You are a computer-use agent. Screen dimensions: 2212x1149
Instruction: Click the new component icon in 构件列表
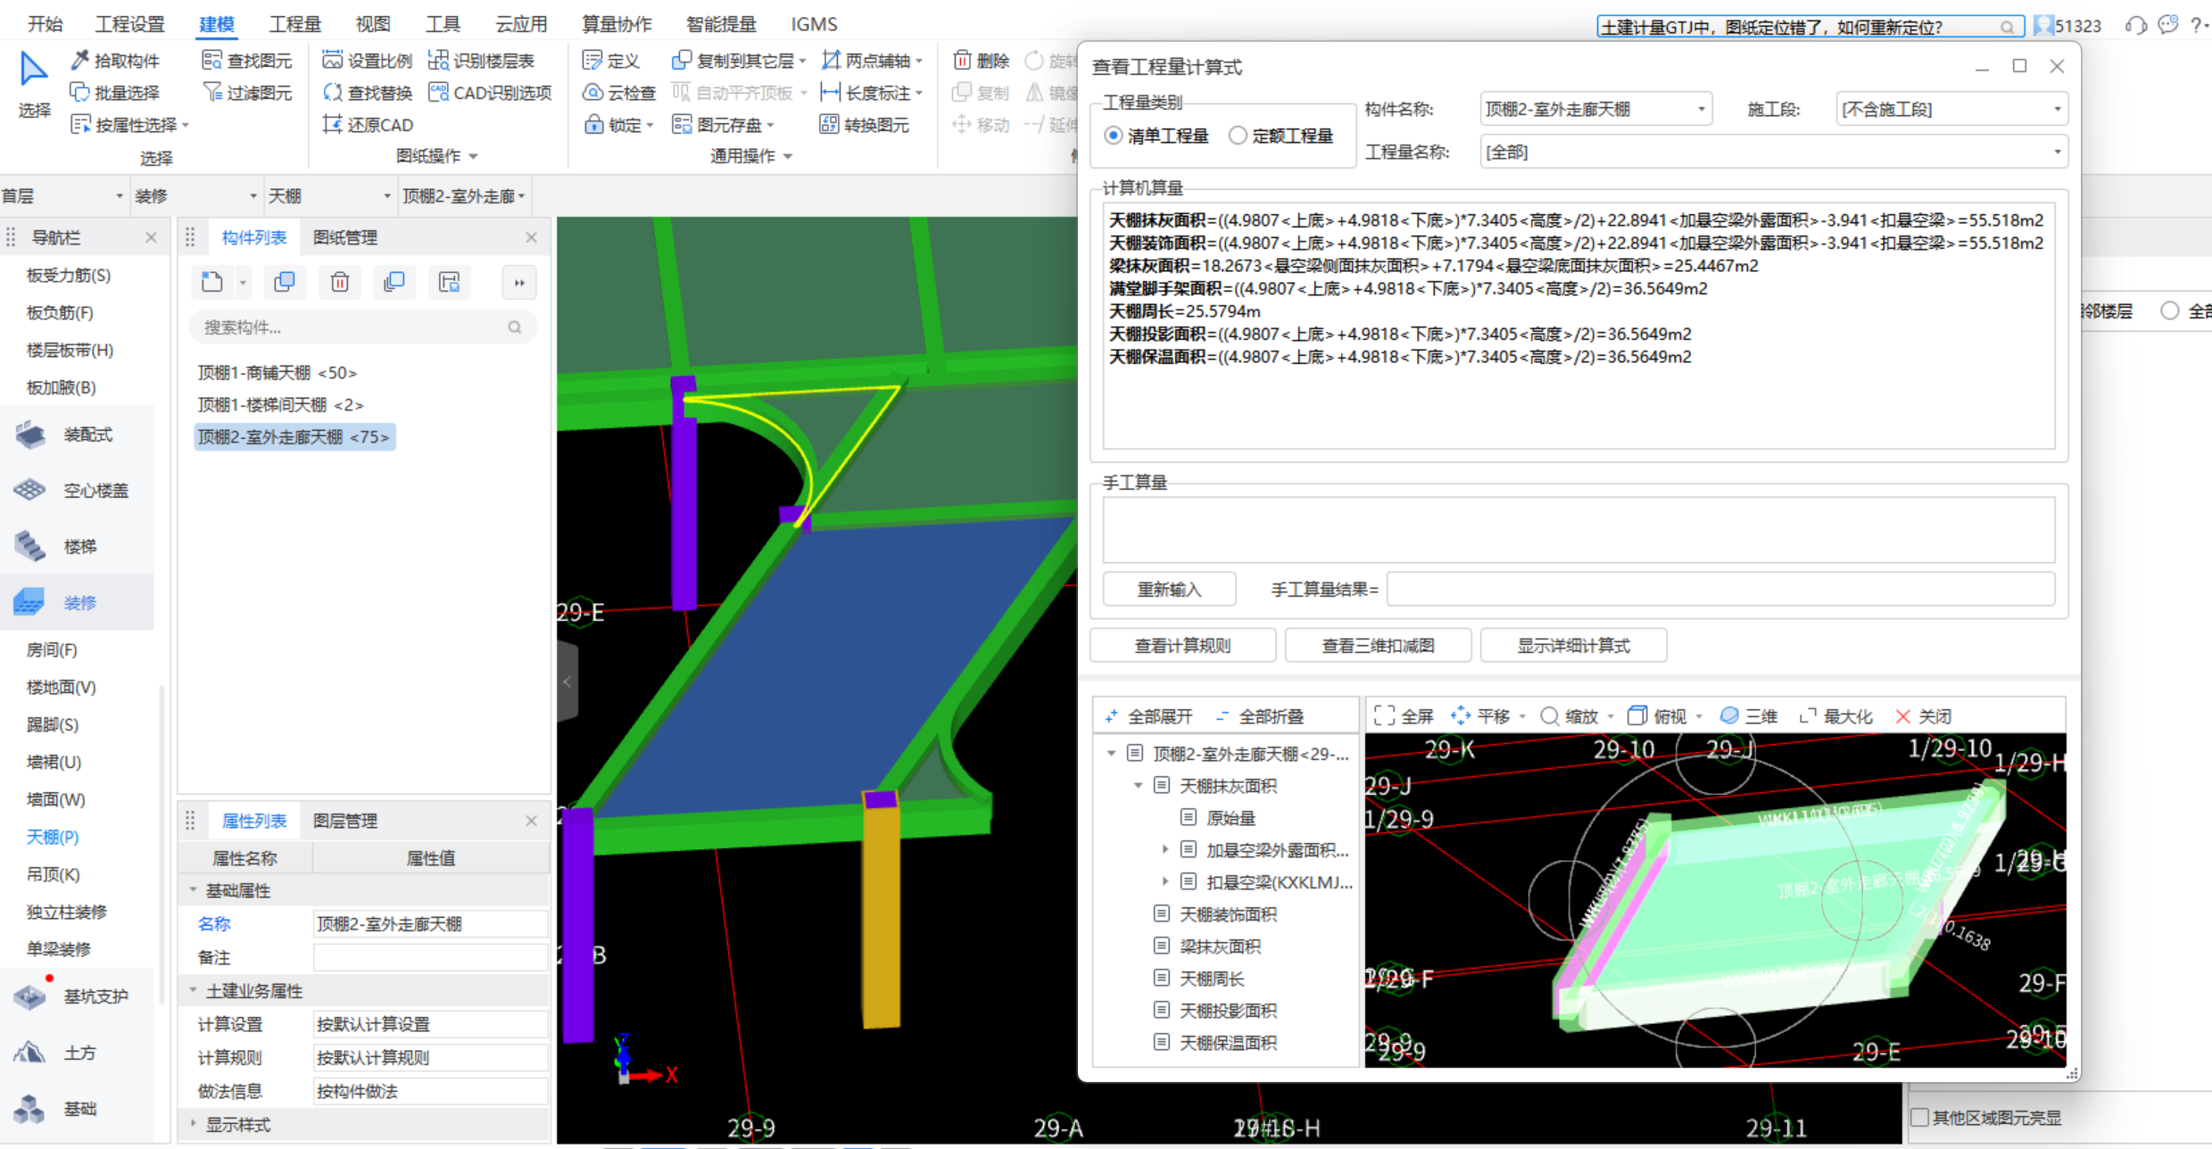tap(211, 282)
